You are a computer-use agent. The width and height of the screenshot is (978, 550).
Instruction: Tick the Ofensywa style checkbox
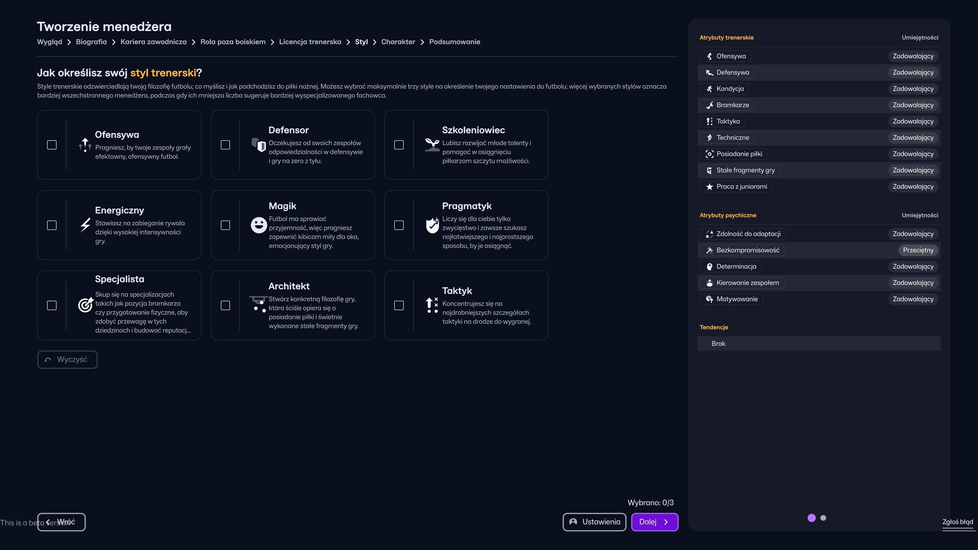pos(52,145)
